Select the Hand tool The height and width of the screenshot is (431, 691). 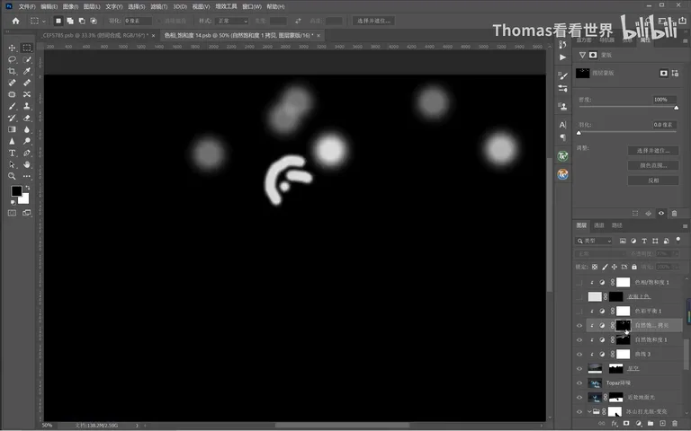pos(27,164)
